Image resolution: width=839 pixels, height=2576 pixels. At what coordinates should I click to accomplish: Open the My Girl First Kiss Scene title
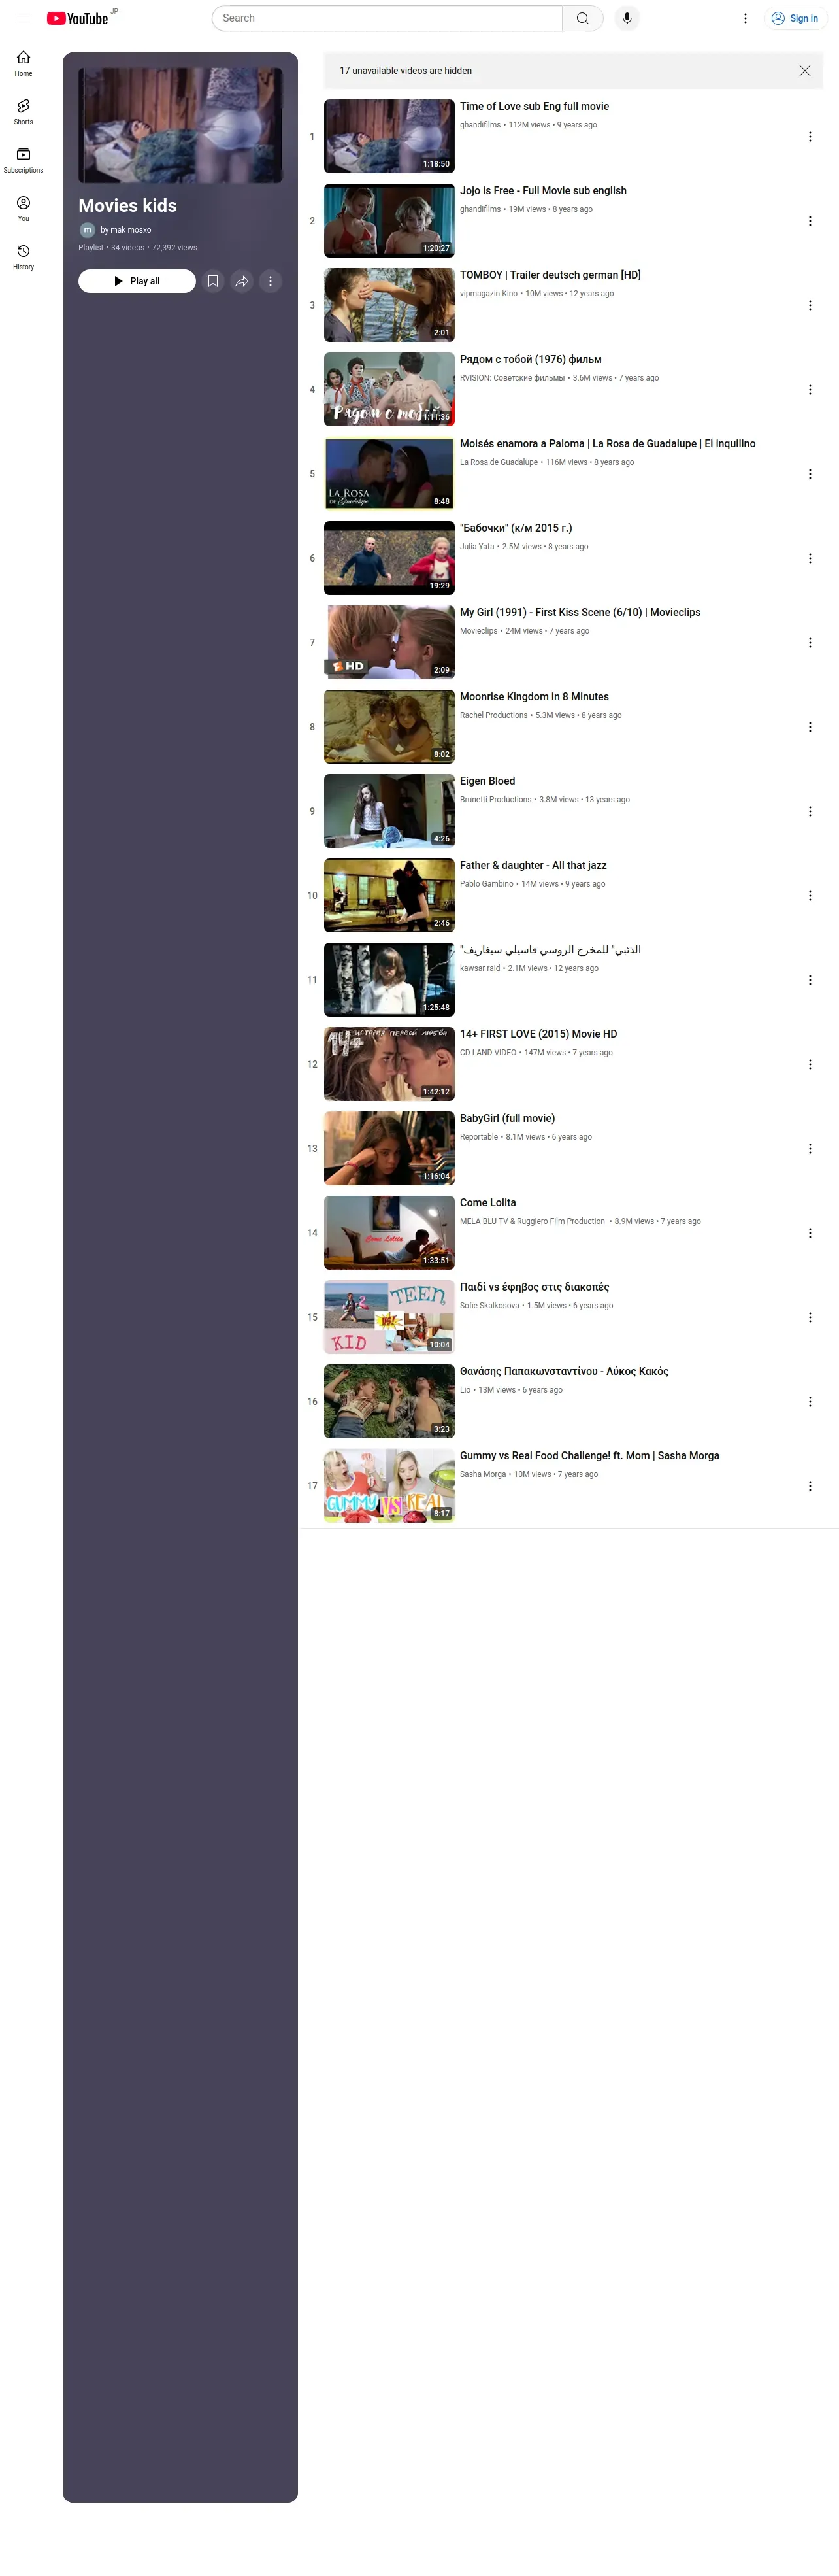click(x=580, y=612)
